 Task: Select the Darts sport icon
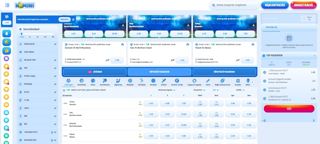[x=208, y=81]
